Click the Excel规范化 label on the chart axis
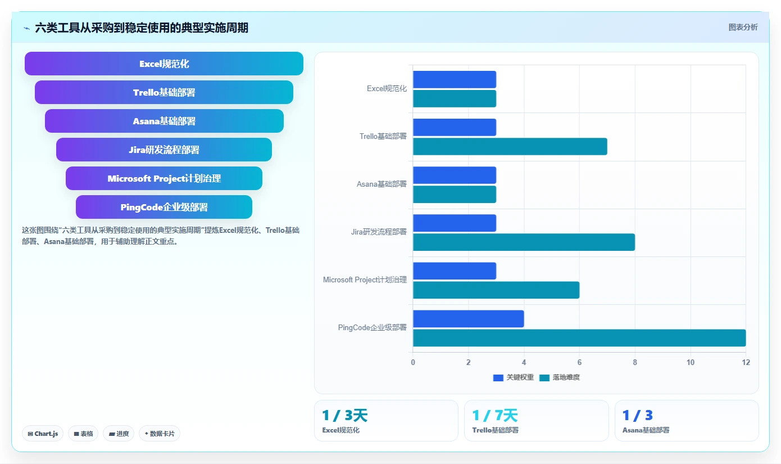Image resolution: width=781 pixels, height=464 pixels. 387,89
